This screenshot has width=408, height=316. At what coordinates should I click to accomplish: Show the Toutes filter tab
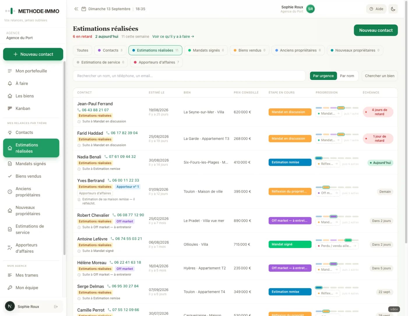(82, 50)
